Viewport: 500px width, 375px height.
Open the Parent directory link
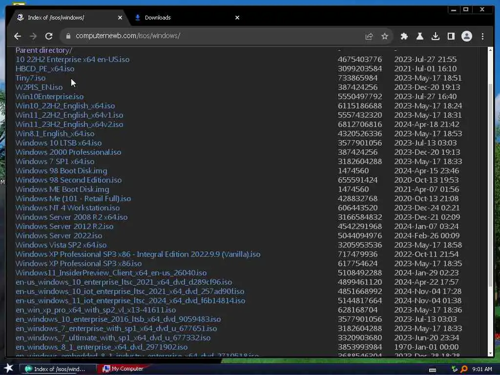[x=43, y=50]
